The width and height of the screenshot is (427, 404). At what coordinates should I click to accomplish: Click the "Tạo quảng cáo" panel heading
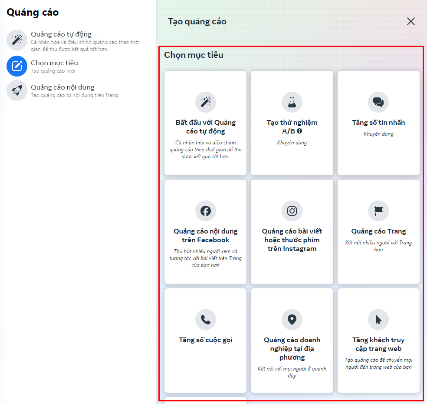[197, 22]
